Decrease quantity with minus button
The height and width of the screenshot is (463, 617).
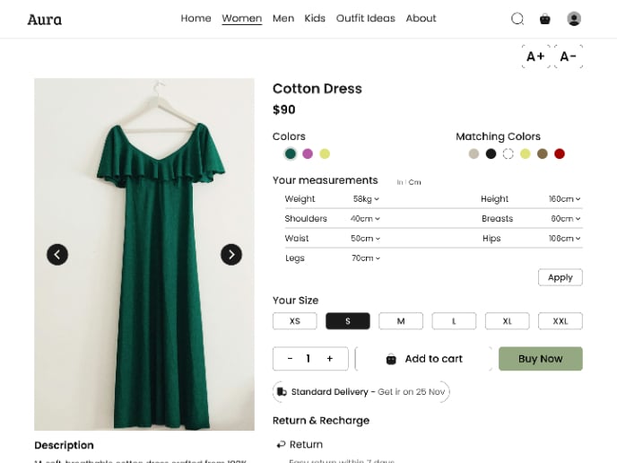point(290,359)
